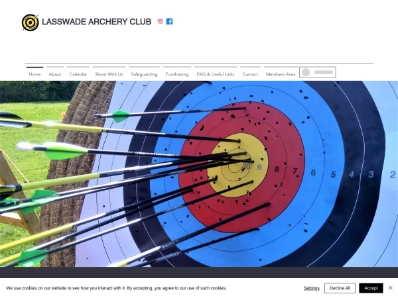Click the Lasswade Archery Club target logo
The height and width of the screenshot is (298, 398).
[31, 23]
